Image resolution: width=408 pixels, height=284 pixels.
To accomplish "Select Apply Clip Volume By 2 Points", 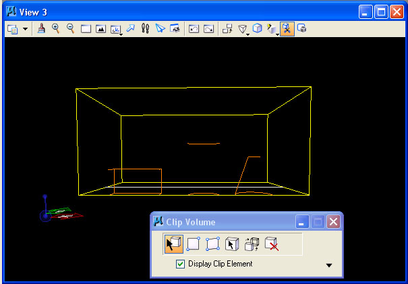I will point(194,244).
